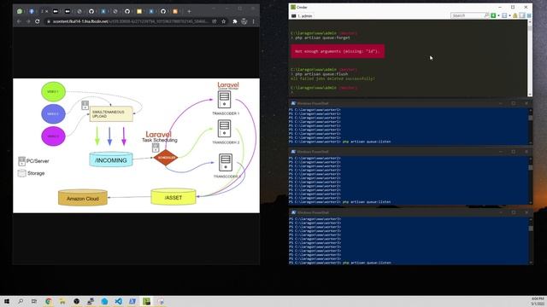Open Windows taskbar search

[21, 301]
